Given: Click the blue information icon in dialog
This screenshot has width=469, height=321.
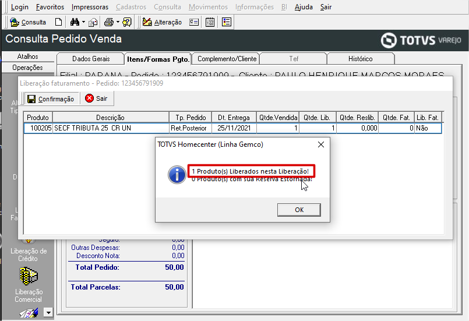Looking at the screenshot, I should (x=177, y=175).
